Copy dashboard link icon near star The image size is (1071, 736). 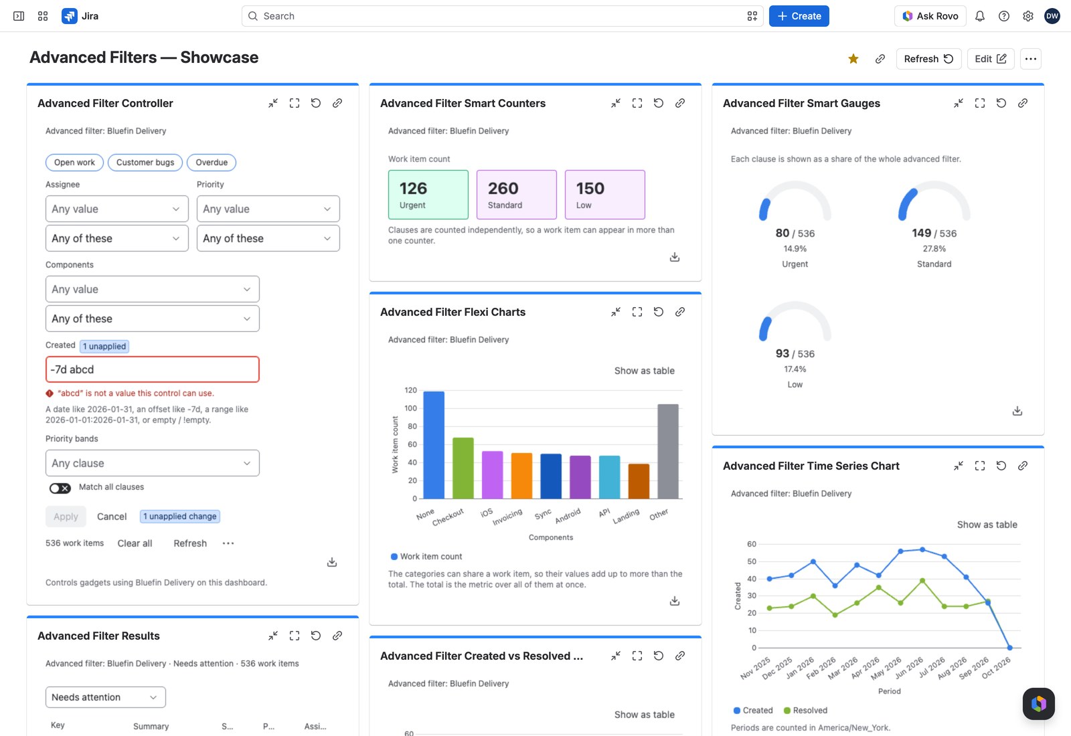[880, 59]
